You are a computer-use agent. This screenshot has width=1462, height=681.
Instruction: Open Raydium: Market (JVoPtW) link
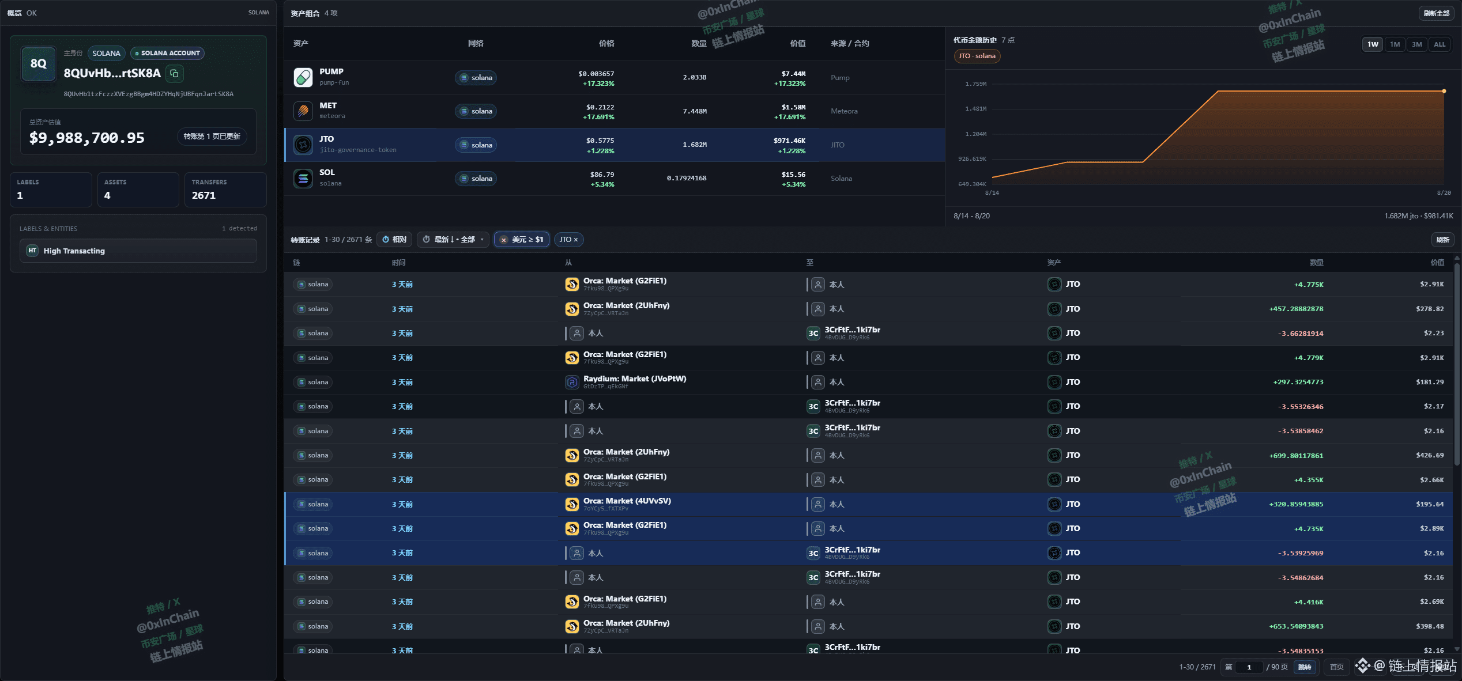635,379
